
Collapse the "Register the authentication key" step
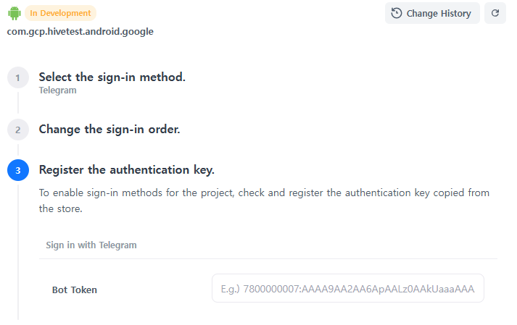[126, 170]
